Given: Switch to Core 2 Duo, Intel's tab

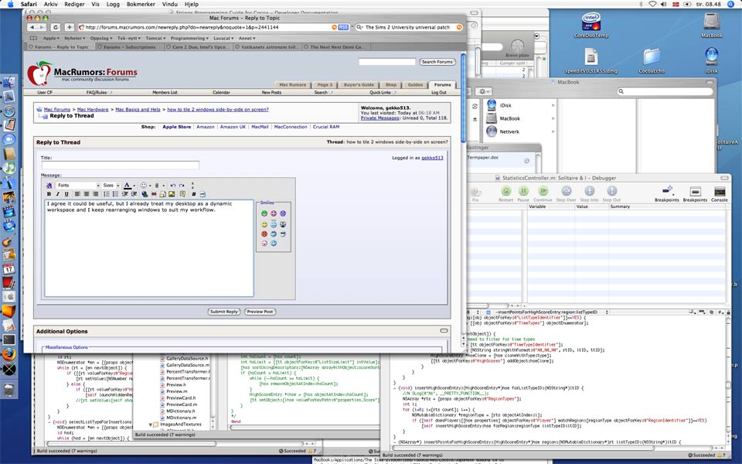Looking at the screenshot, I should pos(199,47).
